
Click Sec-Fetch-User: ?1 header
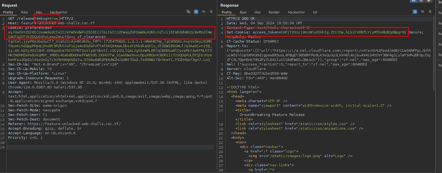[x=28, y=115]
